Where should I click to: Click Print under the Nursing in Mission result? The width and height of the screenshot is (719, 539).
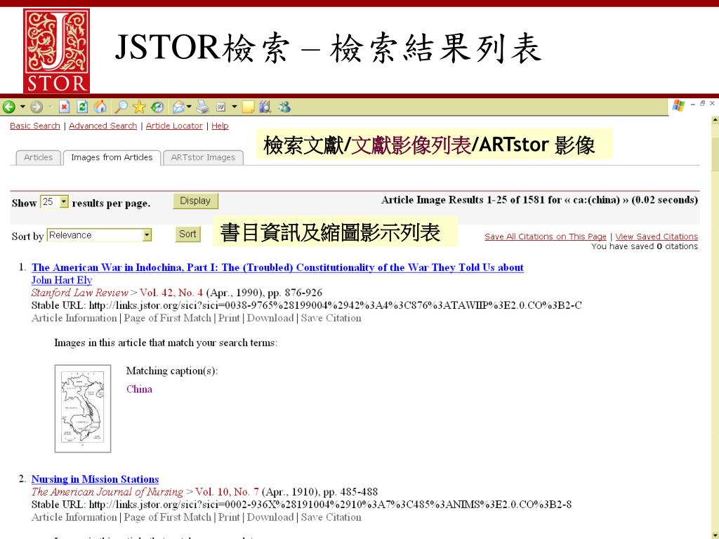coord(229,517)
